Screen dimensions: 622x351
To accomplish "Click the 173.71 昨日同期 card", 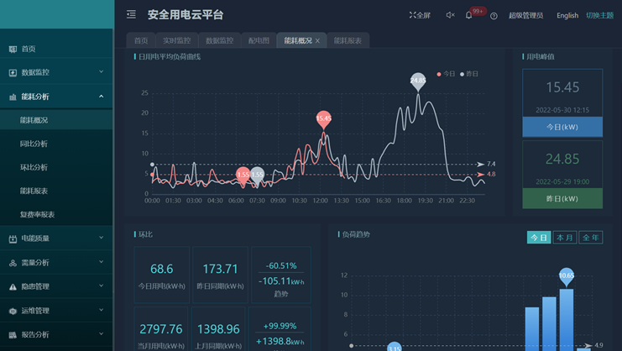I will 220,275.
